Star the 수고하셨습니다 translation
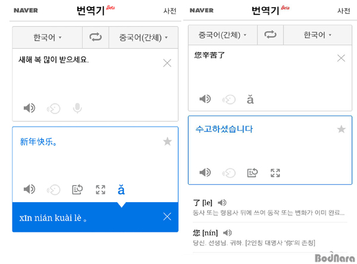Image resolution: width=357 pixels, height=264 pixels. click(x=341, y=129)
